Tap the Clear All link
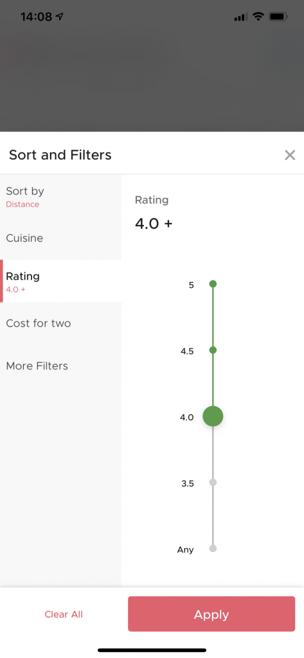Screen dimensions: 304x658 pyautogui.click(x=64, y=614)
